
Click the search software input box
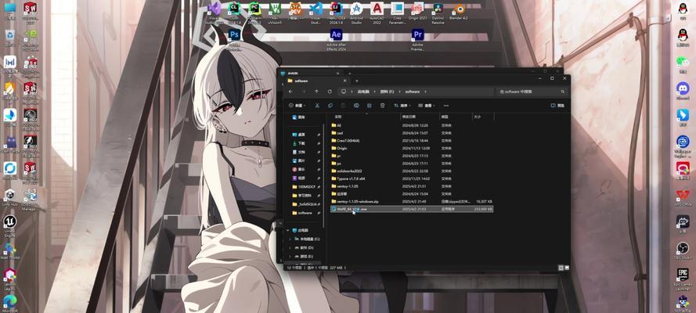tap(532, 92)
